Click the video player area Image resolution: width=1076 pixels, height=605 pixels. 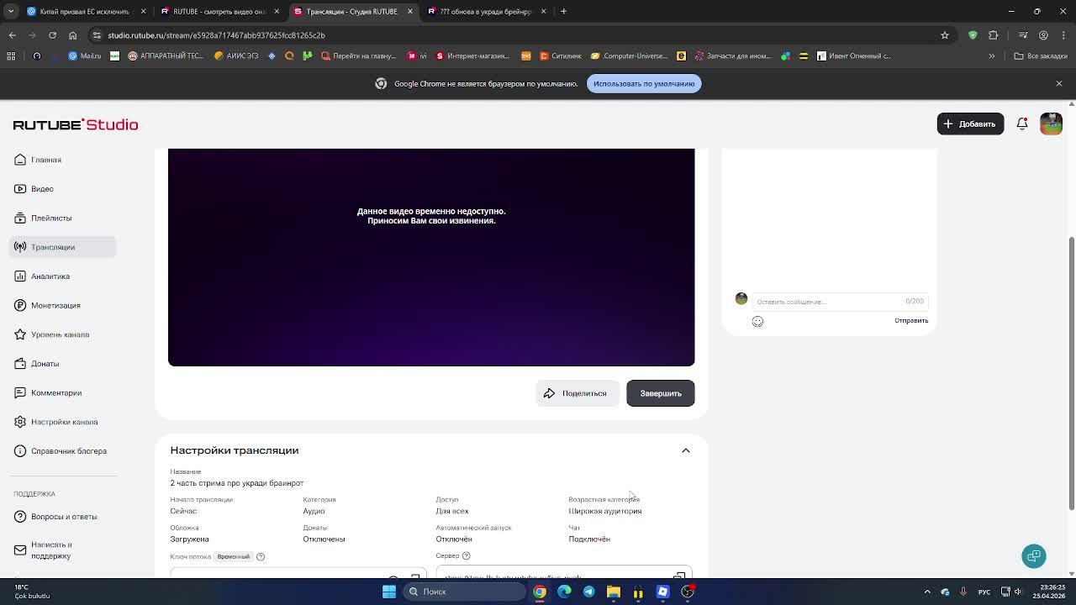tap(431, 257)
